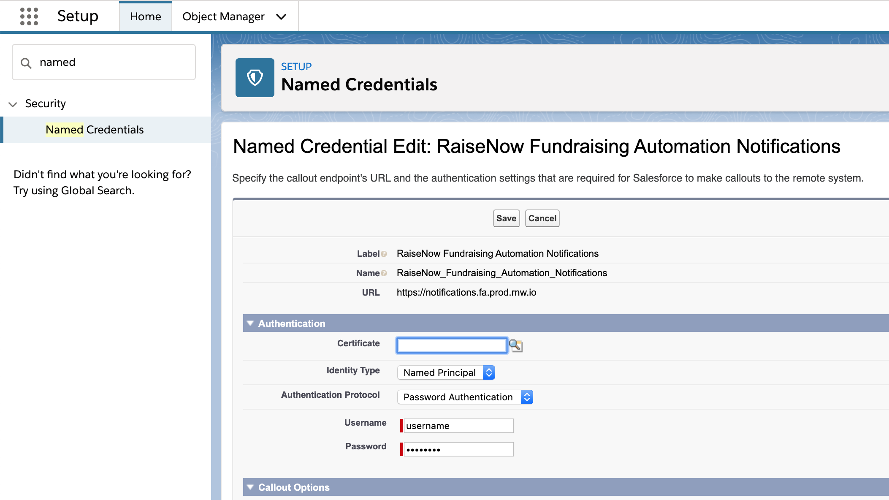
Task: Focus the Certificate input field
Action: tap(452, 345)
